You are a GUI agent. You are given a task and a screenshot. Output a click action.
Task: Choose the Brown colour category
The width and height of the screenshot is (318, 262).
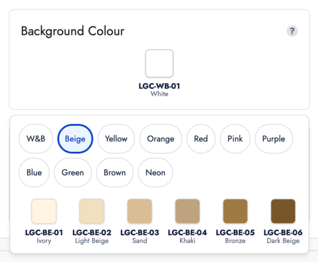click(x=114, y=172)
